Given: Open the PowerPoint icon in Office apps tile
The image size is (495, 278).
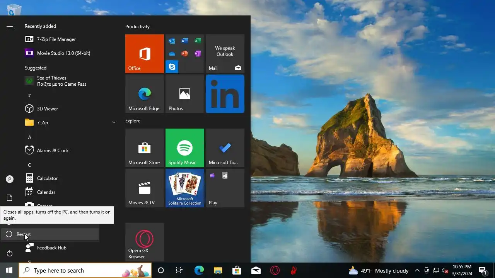Looking at the screenshot, I should (185, 54).
